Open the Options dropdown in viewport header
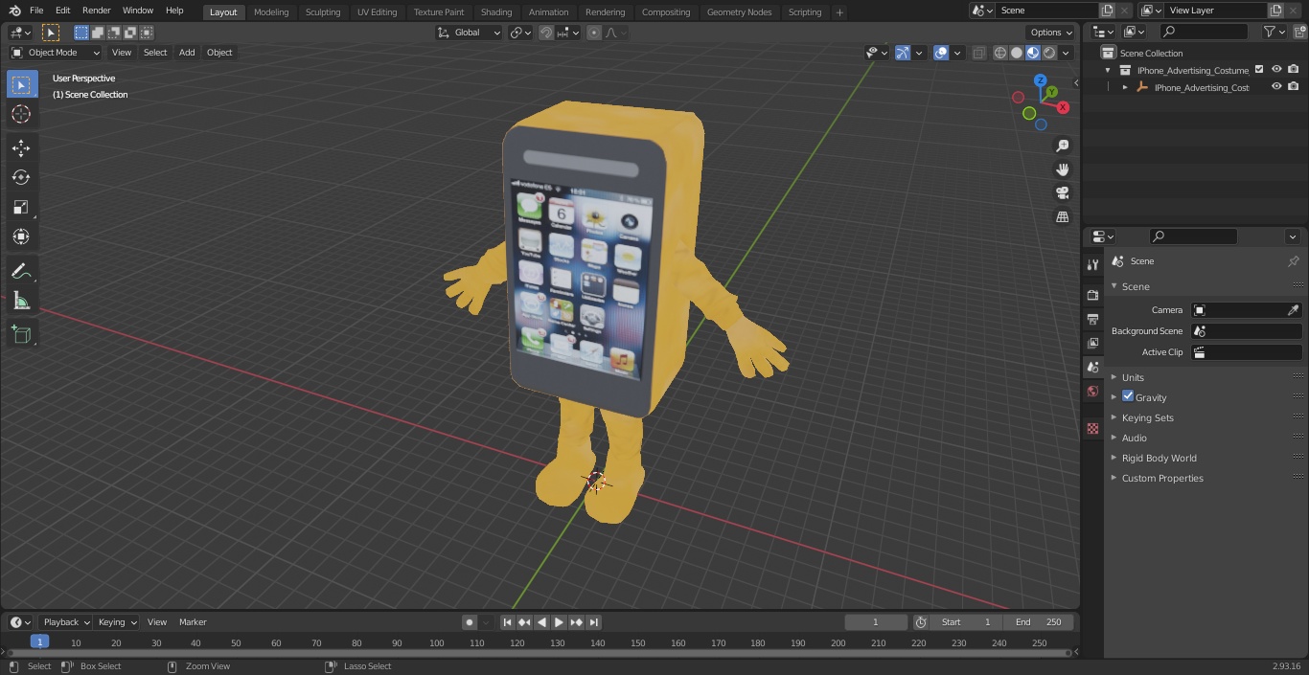This screenshot has width=1309, height=675. pyautogui.click(x=1051, y=33)
